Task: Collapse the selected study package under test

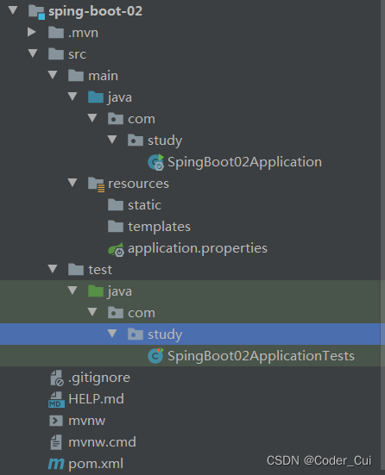Action: 112,334
